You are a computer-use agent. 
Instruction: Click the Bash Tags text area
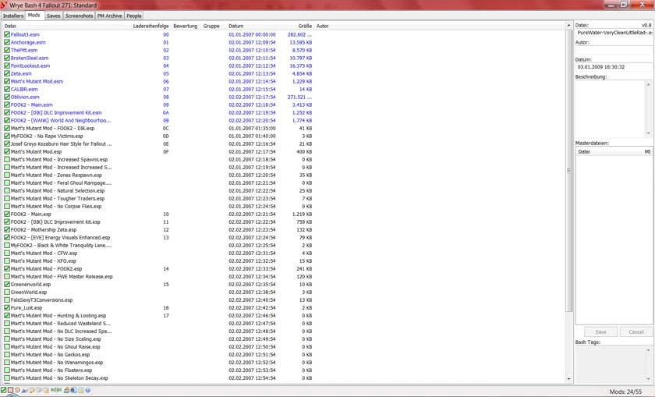coord(611,364)
